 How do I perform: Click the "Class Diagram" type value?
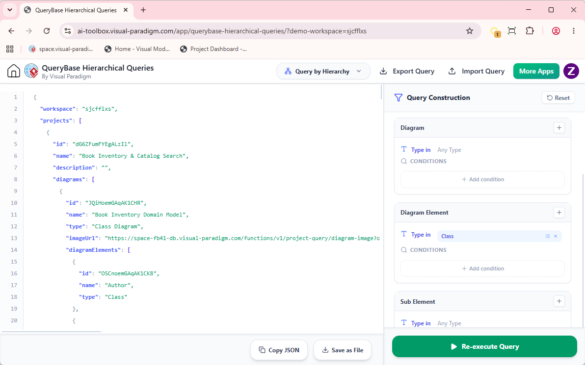(x=116, y=226)
